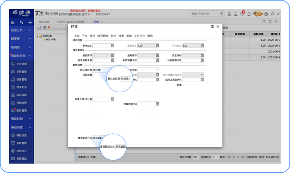Click the red delete X icon above the tree
The width and height of the screenshot is (290, 173).
[49, 27]
